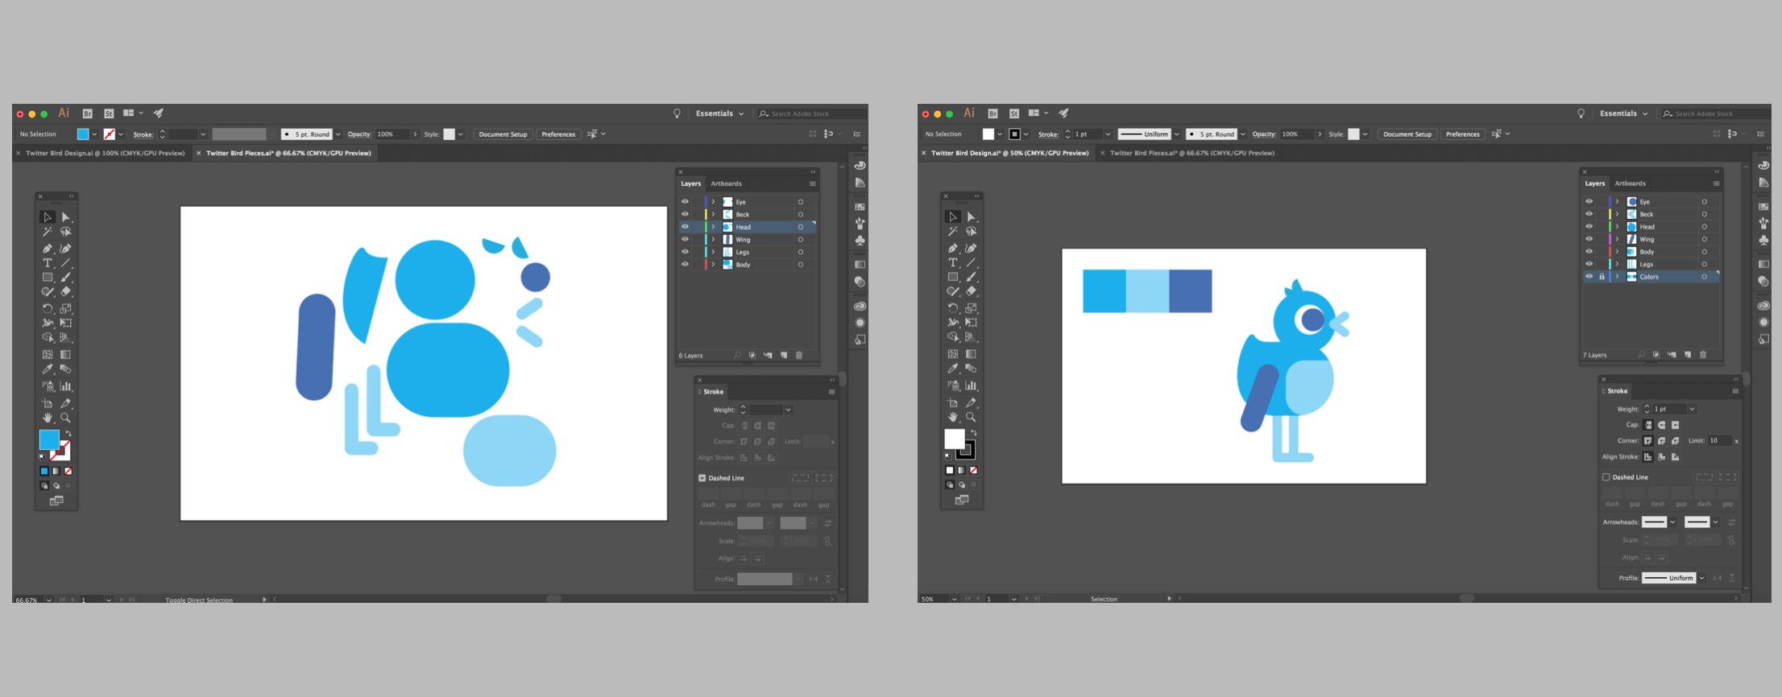
Task: Enable Dashed Line checkbox in right window
Action: point(1606,477)
